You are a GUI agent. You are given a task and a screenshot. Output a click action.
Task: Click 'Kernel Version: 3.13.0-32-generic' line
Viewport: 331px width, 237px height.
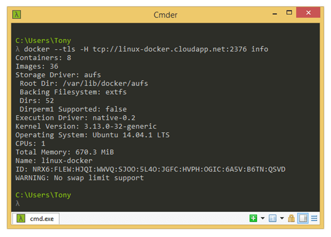coord(86,126)
